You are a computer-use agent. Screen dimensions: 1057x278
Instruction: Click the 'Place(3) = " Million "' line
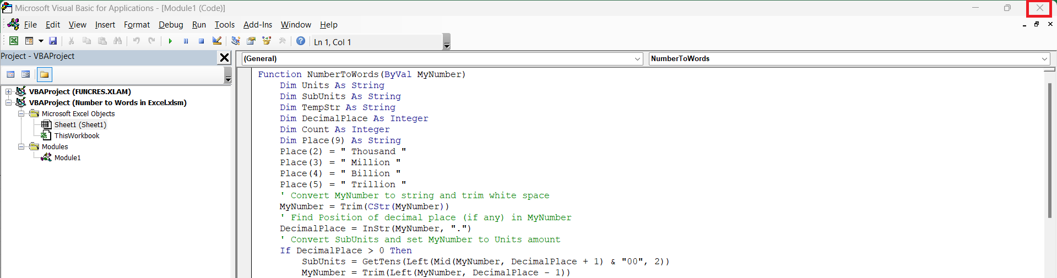(340, 162)
